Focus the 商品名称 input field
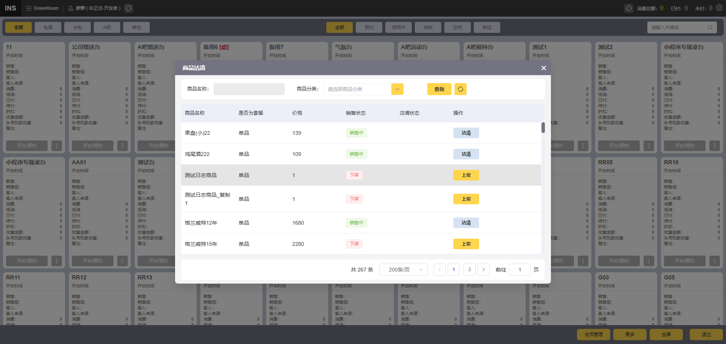 tap(249, 89)
